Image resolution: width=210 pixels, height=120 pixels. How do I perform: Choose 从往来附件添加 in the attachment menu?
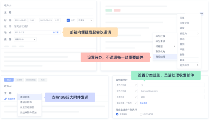tap(28, 112)
